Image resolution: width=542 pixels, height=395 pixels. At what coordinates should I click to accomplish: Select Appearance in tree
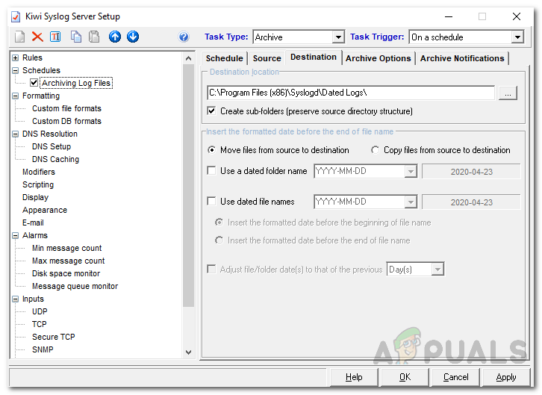pyautogui.click(x=45, y=210)
